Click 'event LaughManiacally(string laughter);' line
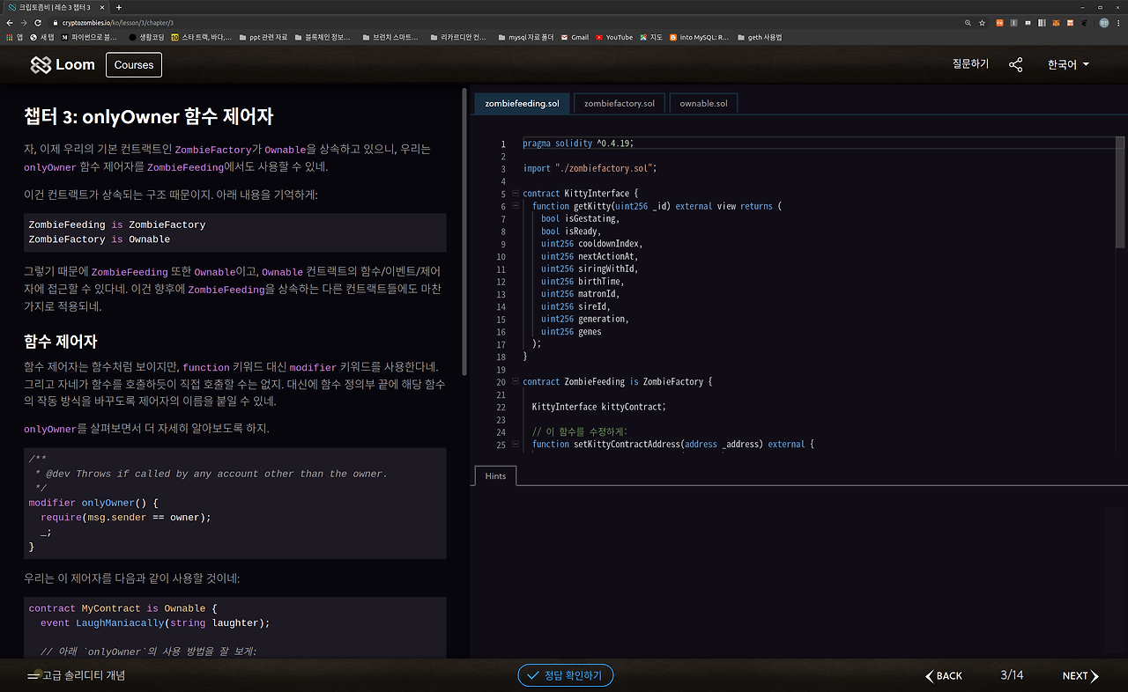1128x692 pixels. tap(155, 622)
